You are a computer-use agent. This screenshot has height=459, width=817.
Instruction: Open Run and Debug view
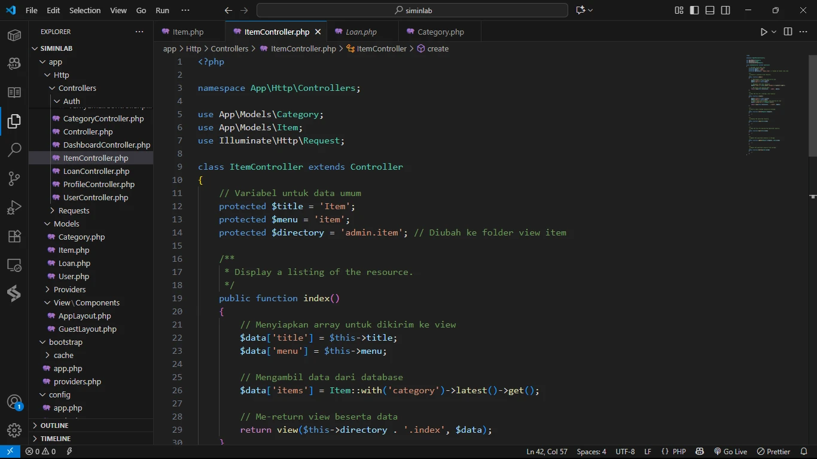pyautogui.click(x=14, y=207)
